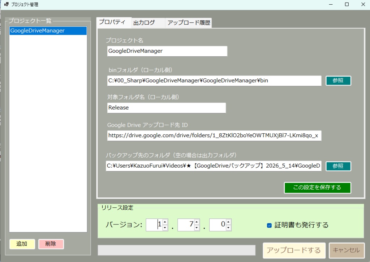This screenshot has width=370, height=262.
Task: Click the major version number field
Action: [x=155, y=225]
